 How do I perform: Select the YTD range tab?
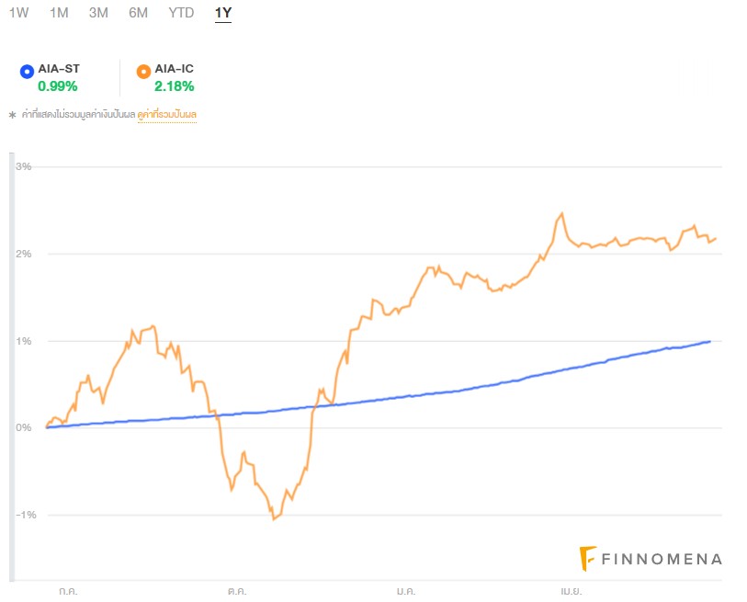coord(181,13)
